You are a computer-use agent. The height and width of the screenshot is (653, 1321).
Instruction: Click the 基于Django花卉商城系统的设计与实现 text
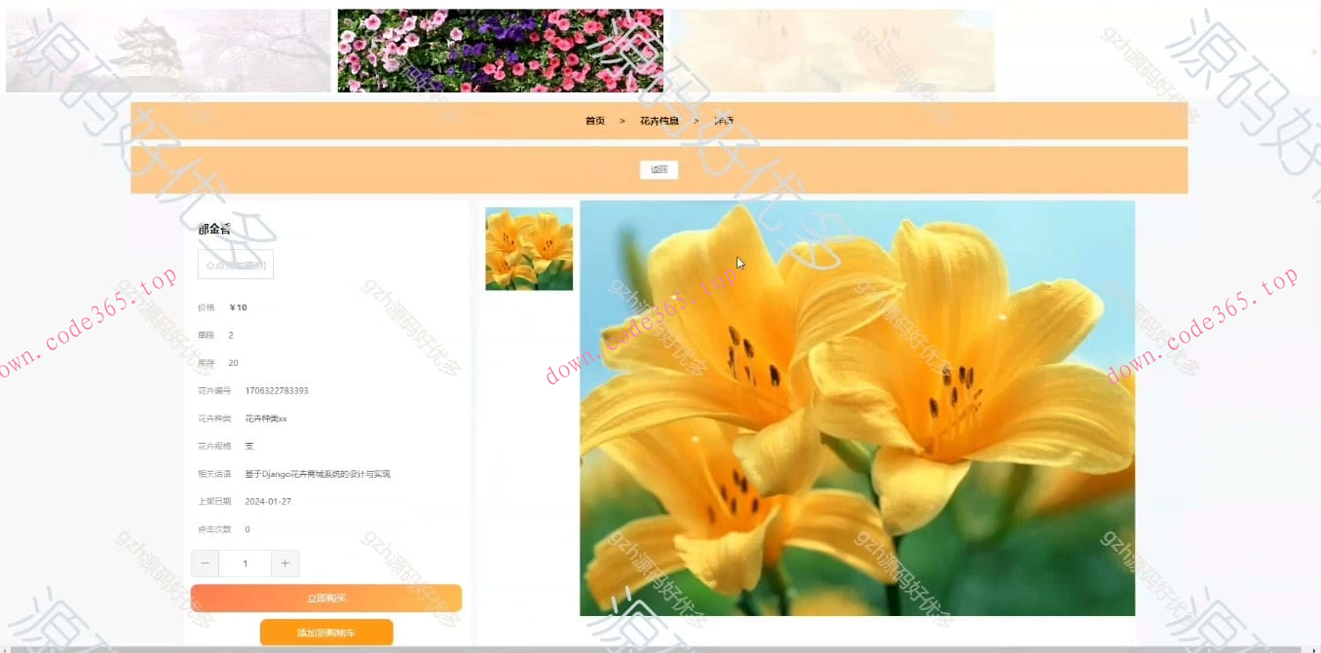click(318, 474)
